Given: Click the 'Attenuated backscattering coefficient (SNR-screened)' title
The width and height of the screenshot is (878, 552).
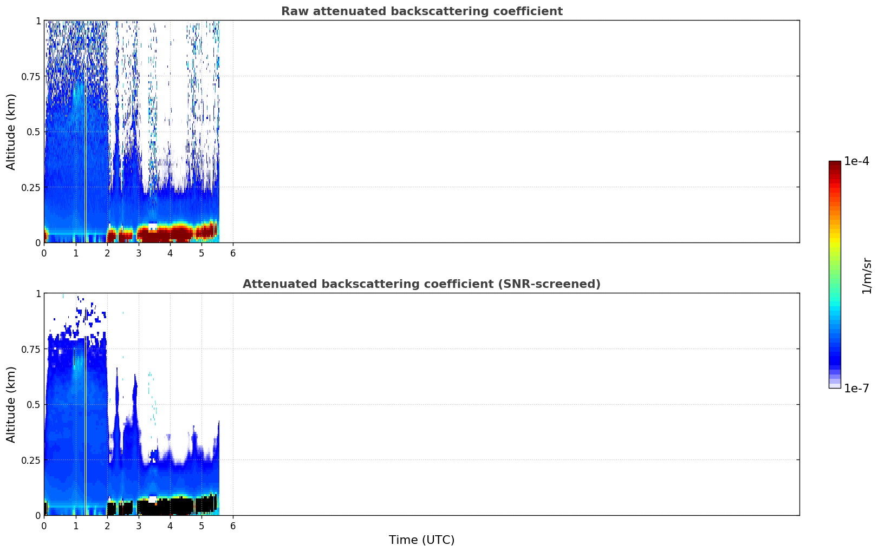Looking at the screenshot, I should pyautogui.click(x=421, y=284).
